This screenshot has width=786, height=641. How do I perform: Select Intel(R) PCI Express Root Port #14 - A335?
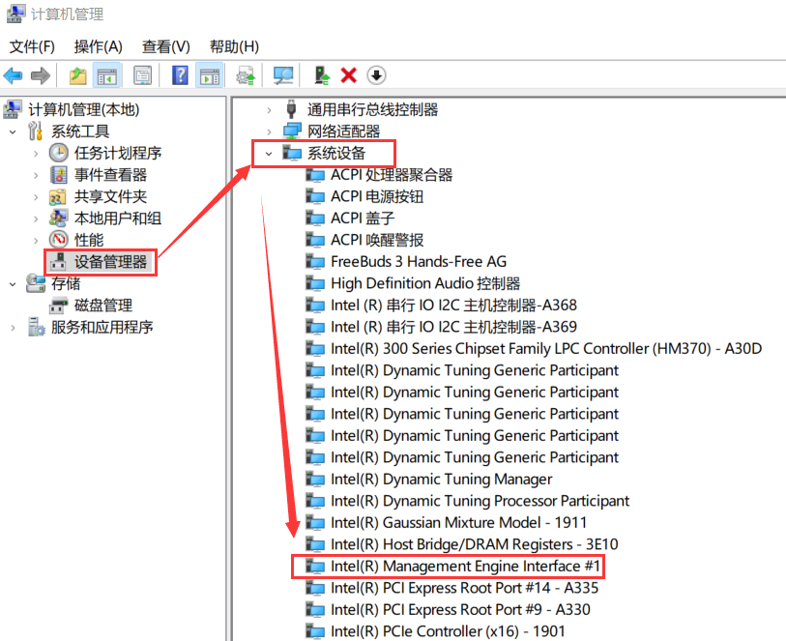click(464, 588)
